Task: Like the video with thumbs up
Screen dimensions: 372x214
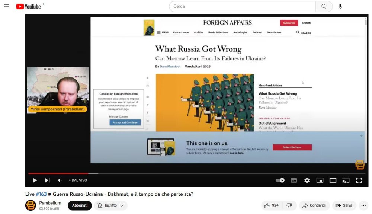Action: (x=271, y=205)
